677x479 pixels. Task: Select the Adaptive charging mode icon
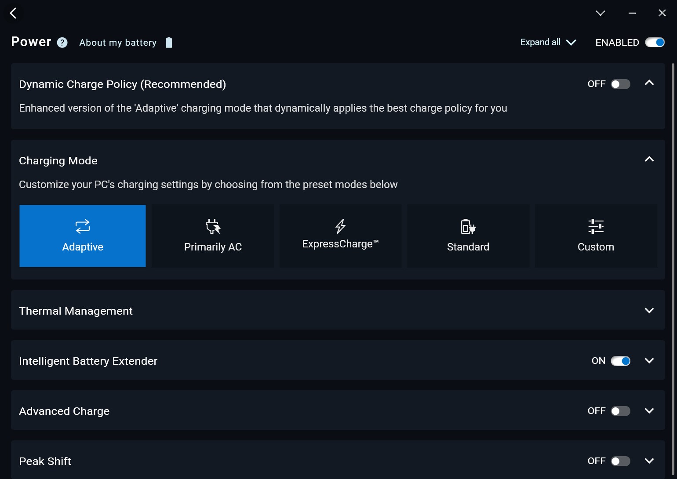(x=83, y=226)
